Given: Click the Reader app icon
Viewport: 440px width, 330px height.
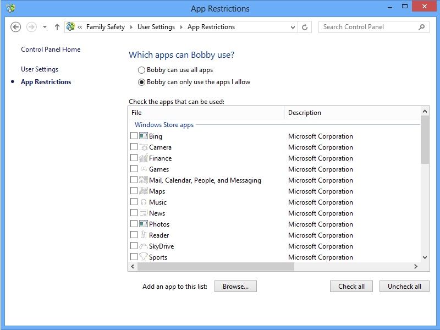Looking at the screenshot, I should [144, 235].
